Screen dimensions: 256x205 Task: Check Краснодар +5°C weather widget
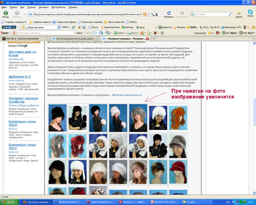(x=231, y=27)
